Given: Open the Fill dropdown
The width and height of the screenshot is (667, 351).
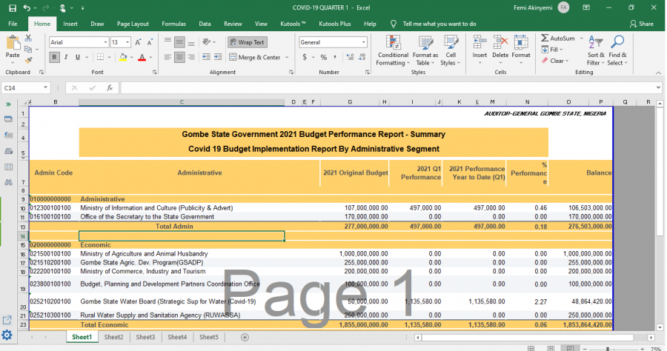Looking at the screenshot, I should point(554,50).
